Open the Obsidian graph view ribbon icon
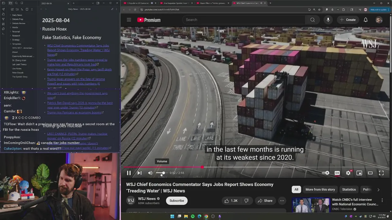This screenshot has height=220, width=392. [3, 19]
